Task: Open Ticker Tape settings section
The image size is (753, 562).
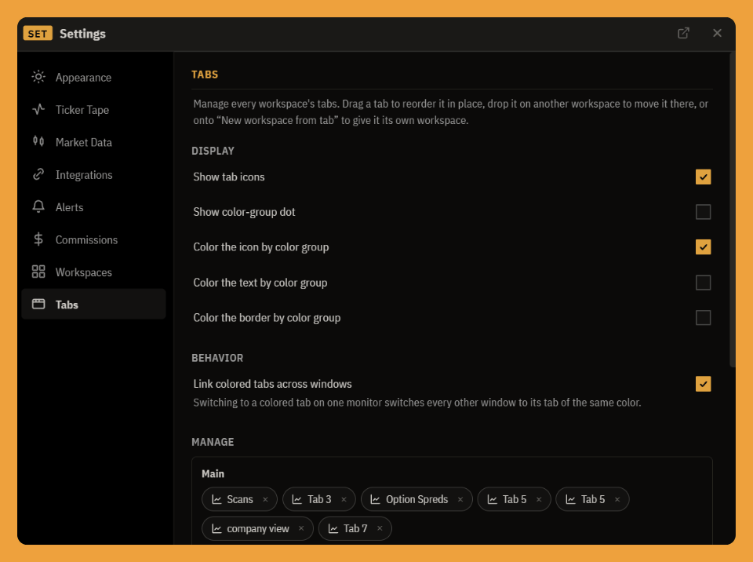Action: click(x=93, y=110)
